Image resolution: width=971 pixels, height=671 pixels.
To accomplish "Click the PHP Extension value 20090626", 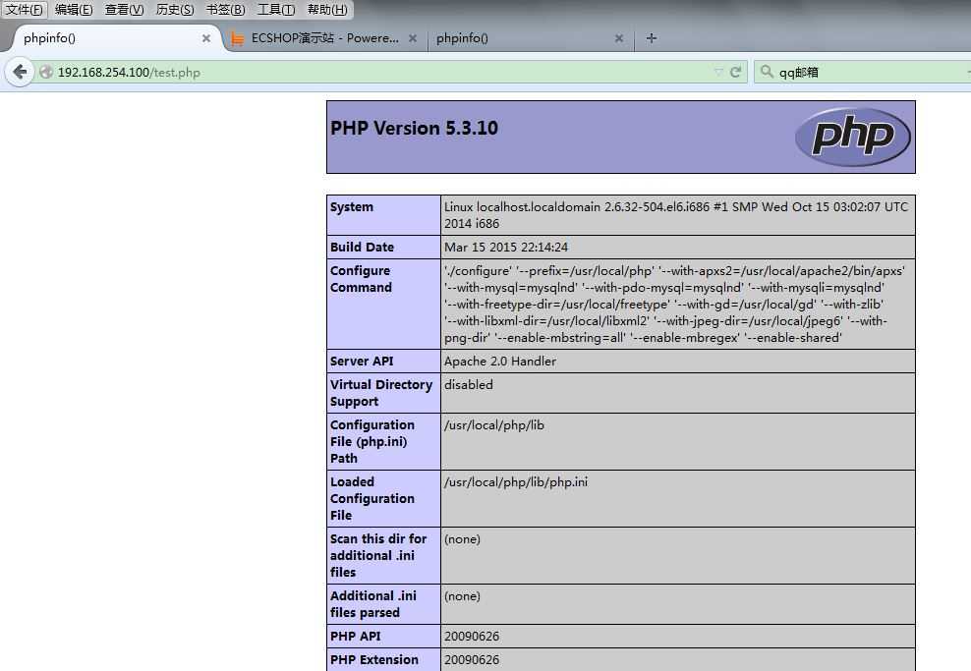I will click(x=472, y=659).
